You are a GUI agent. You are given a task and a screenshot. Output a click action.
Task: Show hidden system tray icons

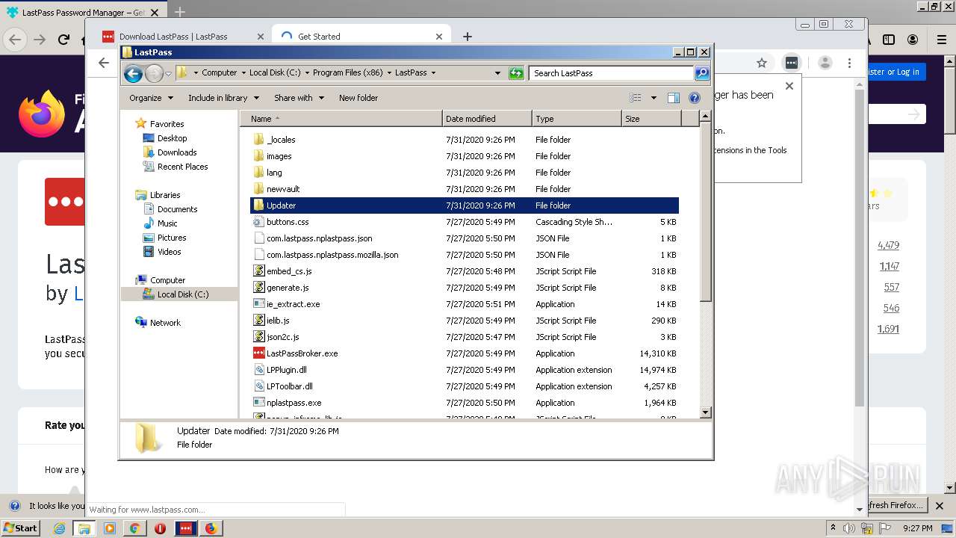(x=833, y=528)
